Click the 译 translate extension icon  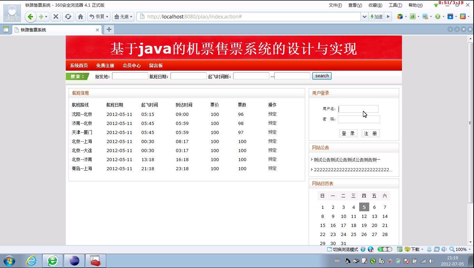tap(413, 16)
